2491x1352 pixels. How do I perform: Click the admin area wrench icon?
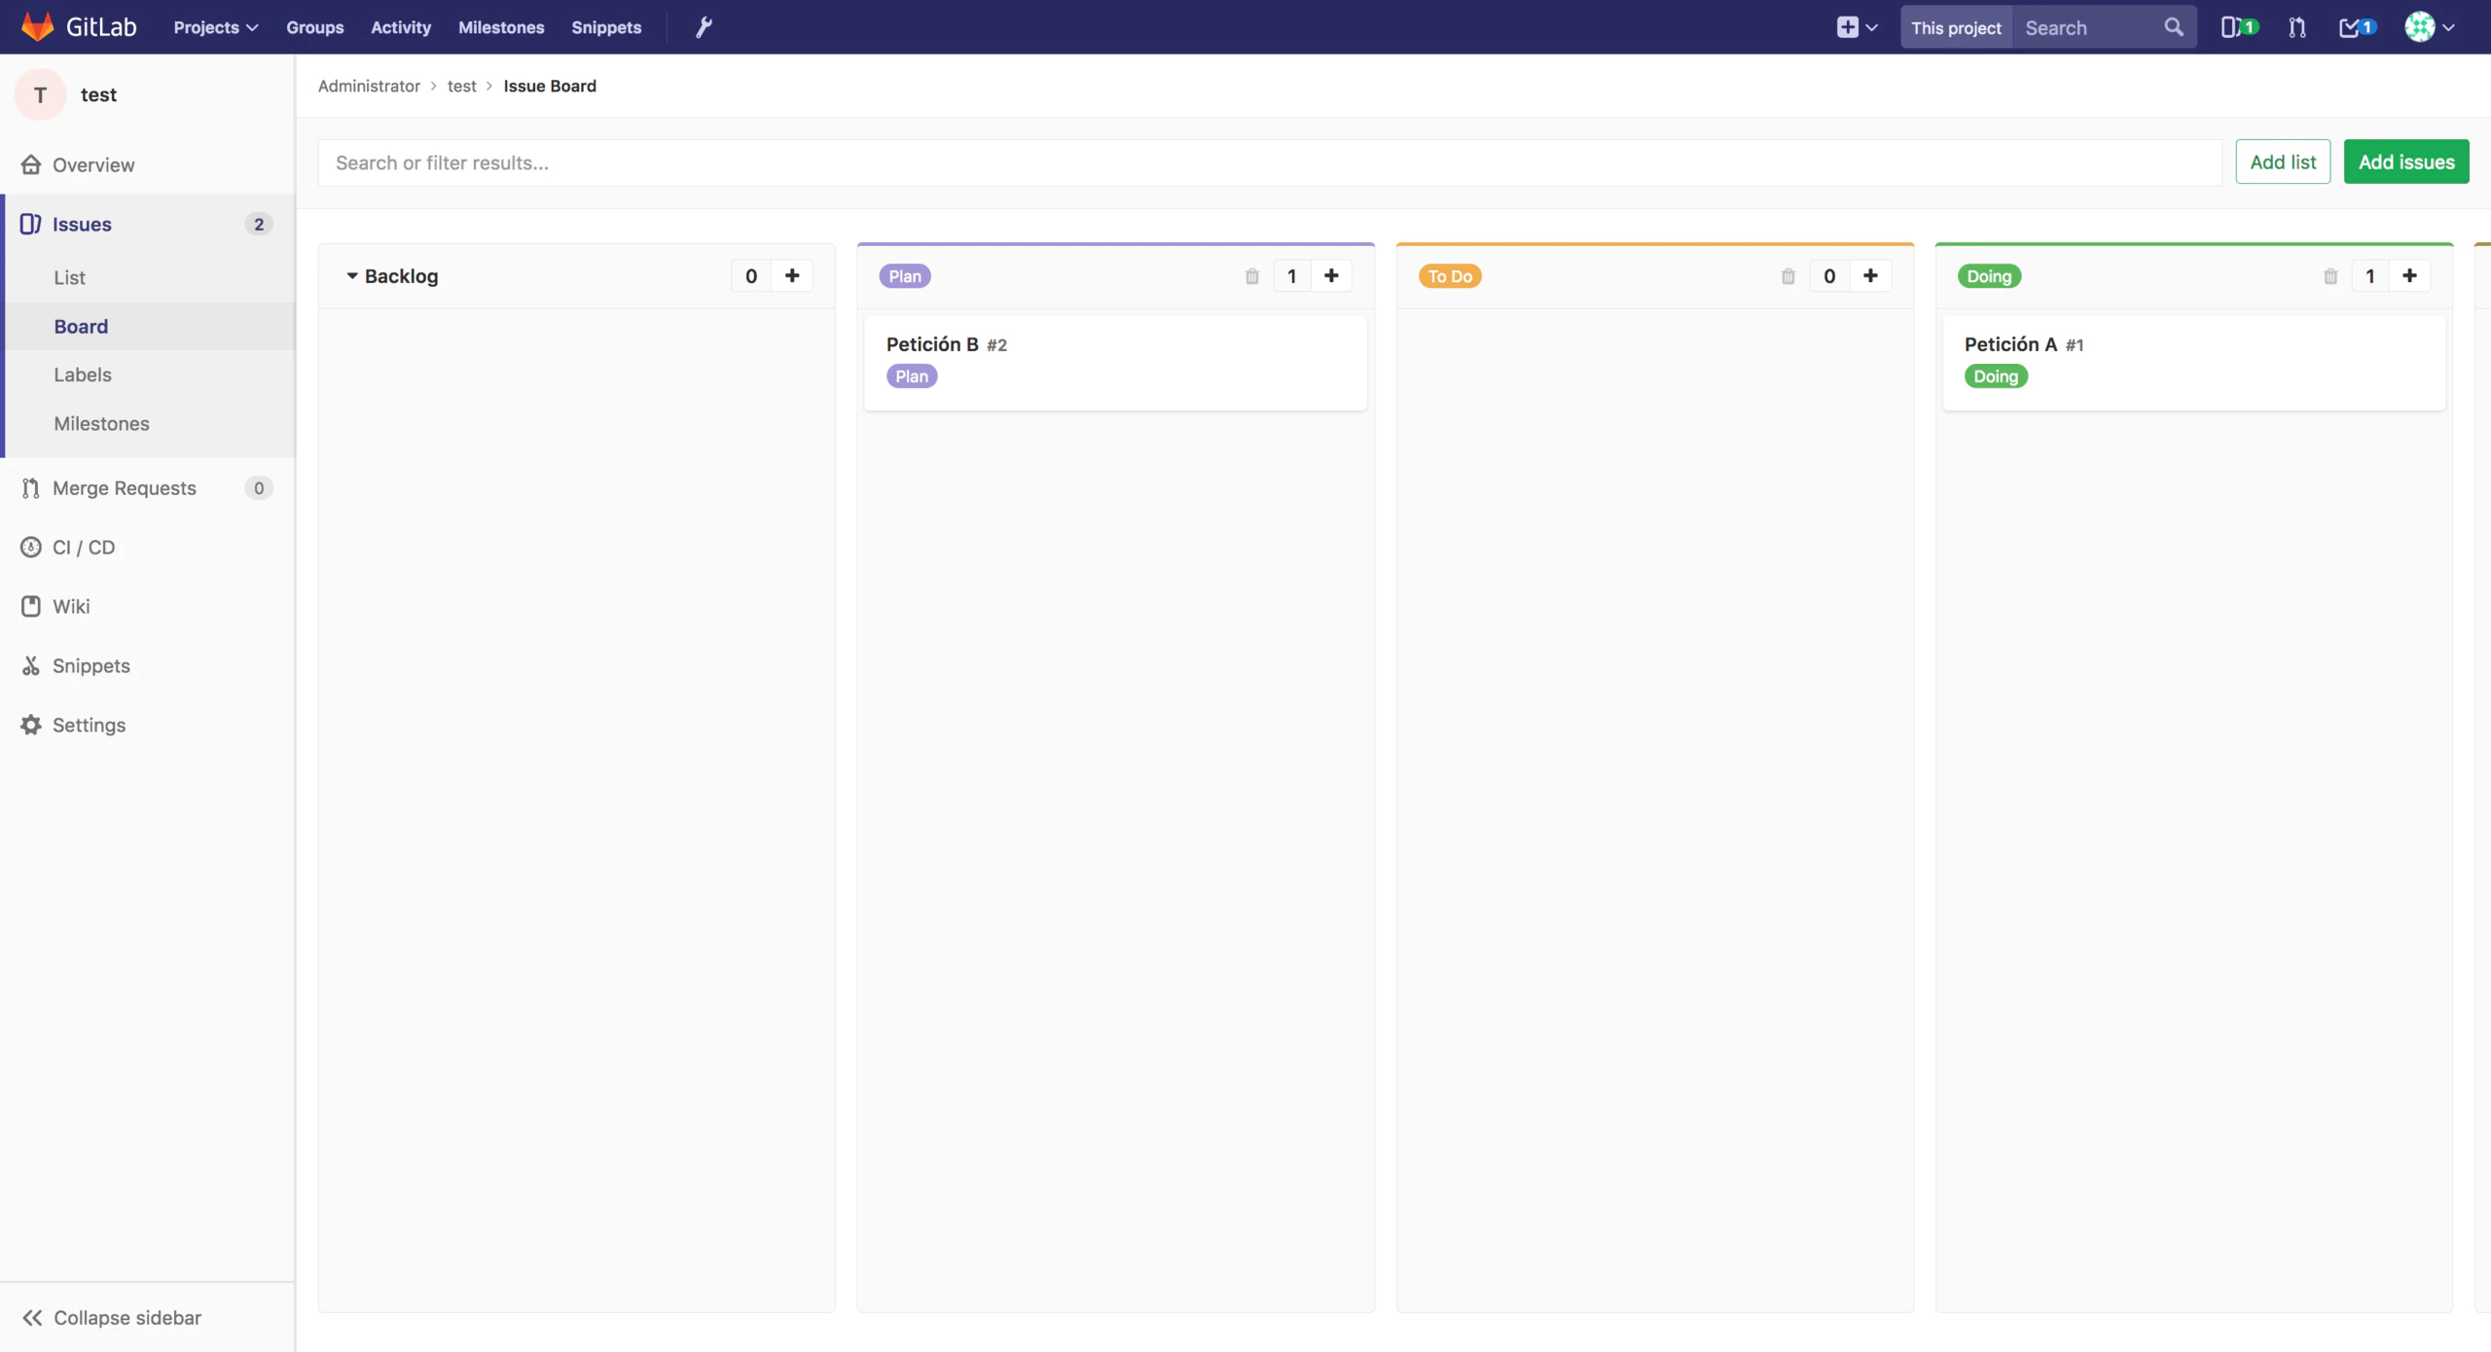(x=704, y=27)
